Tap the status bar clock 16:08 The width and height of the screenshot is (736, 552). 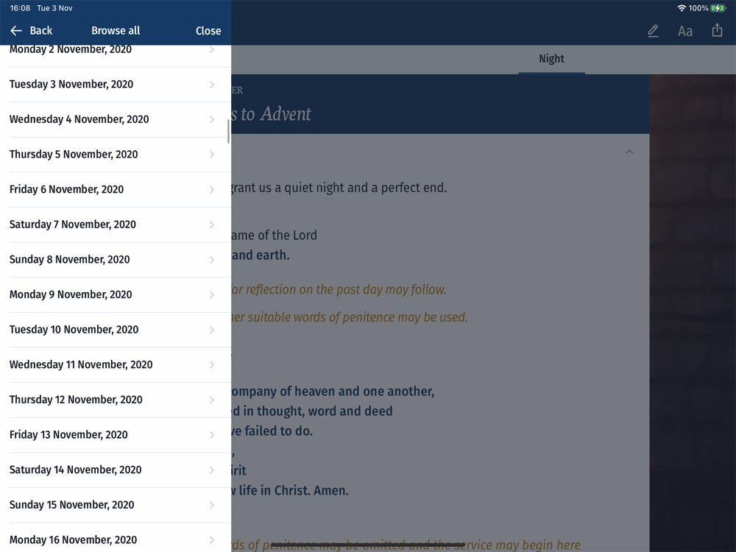click(20, 8)
